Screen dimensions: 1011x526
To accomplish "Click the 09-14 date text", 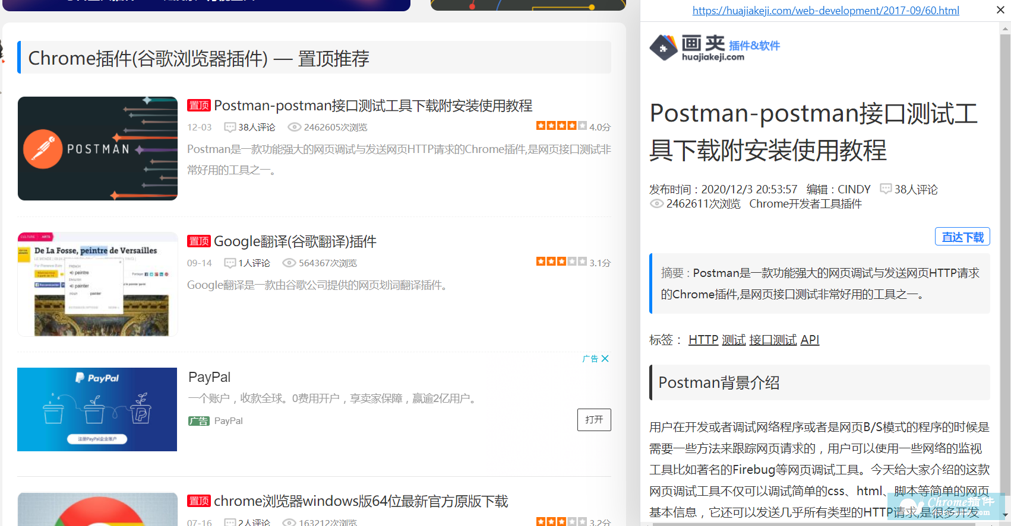I will (x=200, y=263).
